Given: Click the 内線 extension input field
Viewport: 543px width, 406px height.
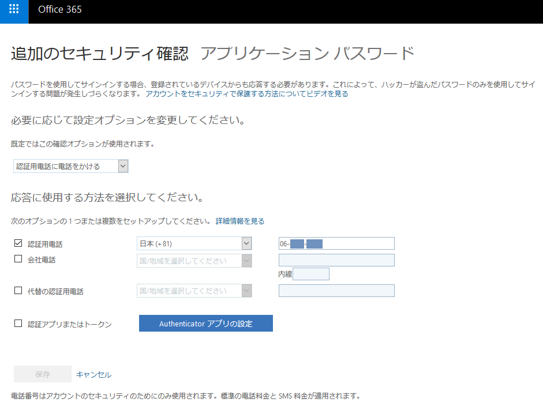Looking at the screenshot, I should (311, 274).
